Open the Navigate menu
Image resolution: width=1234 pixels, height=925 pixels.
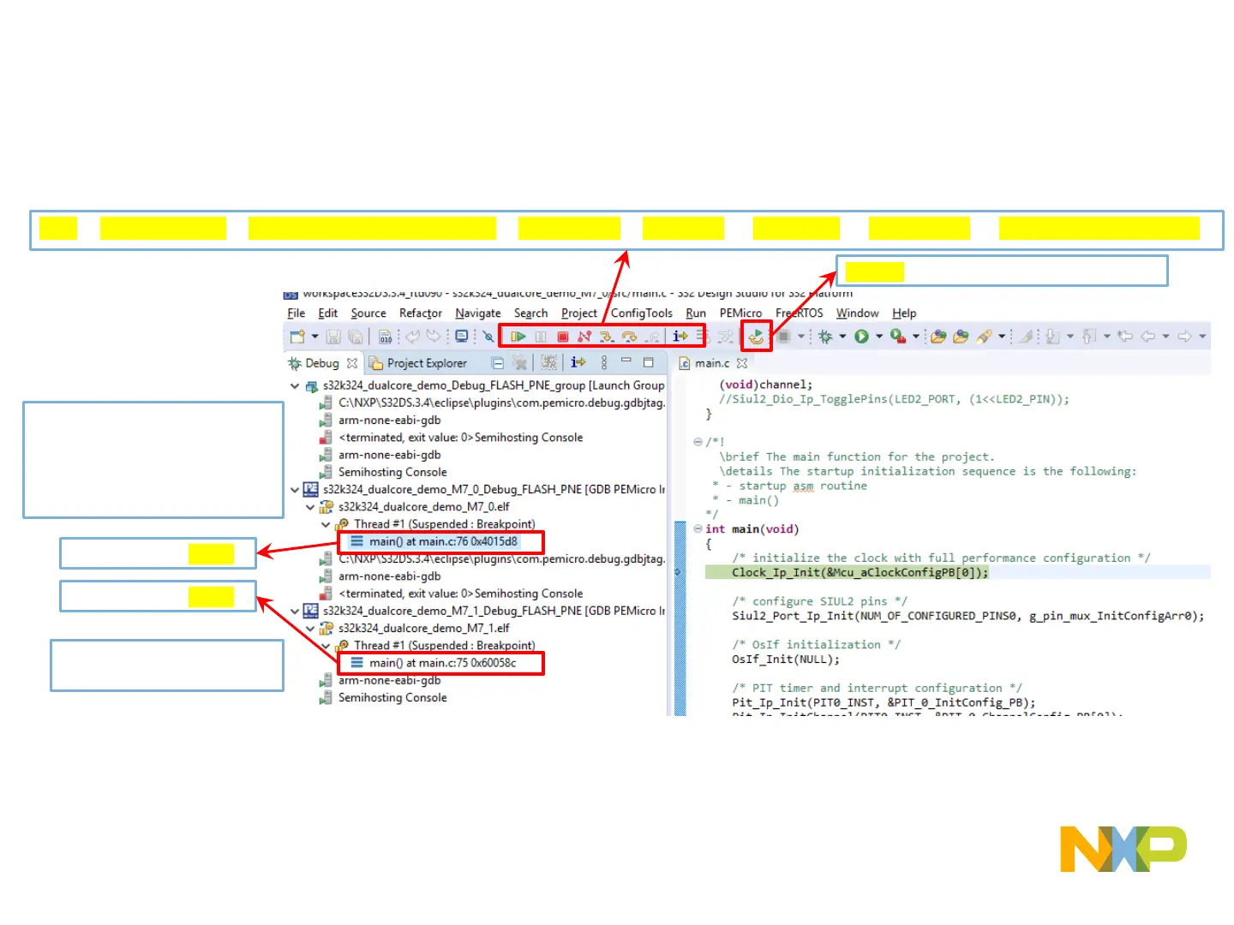coord(478,313)
